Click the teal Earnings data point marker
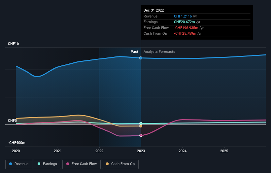 pos(141,123)
